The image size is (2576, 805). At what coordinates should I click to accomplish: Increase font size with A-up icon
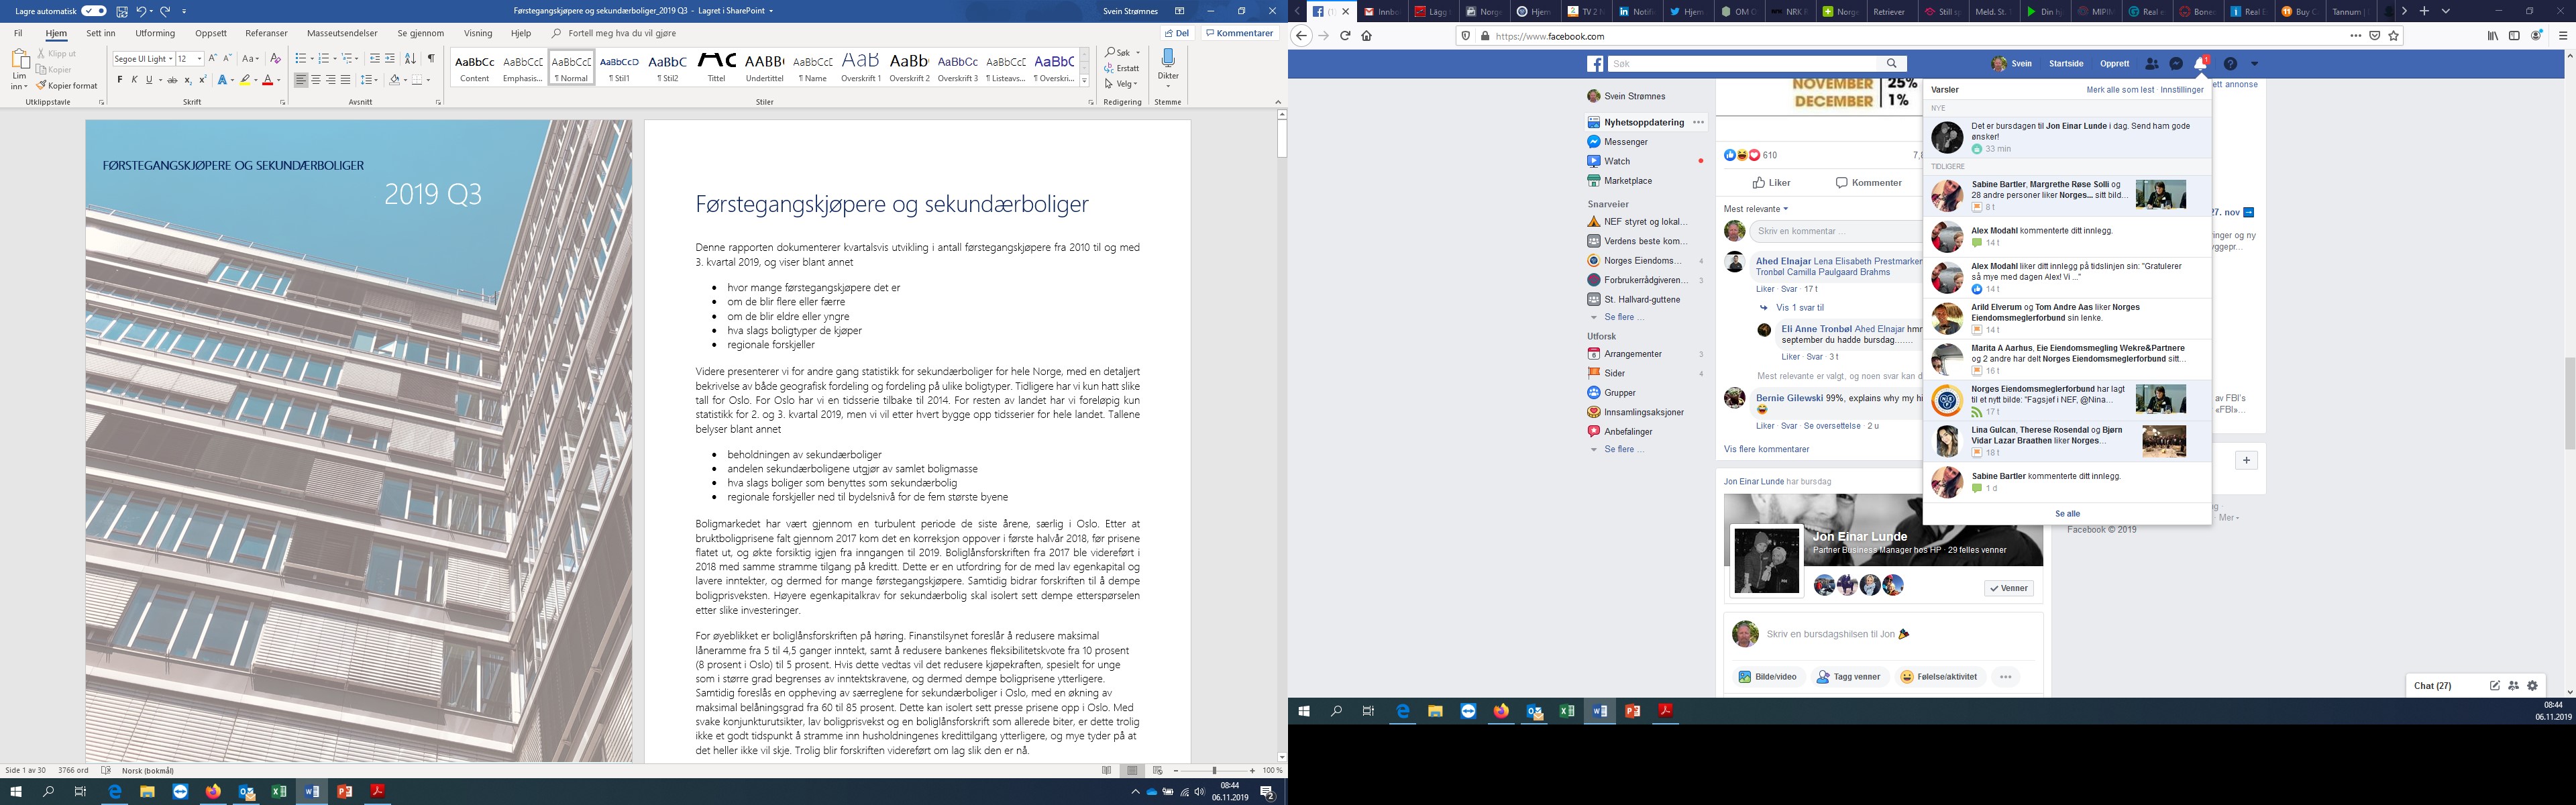212,59
